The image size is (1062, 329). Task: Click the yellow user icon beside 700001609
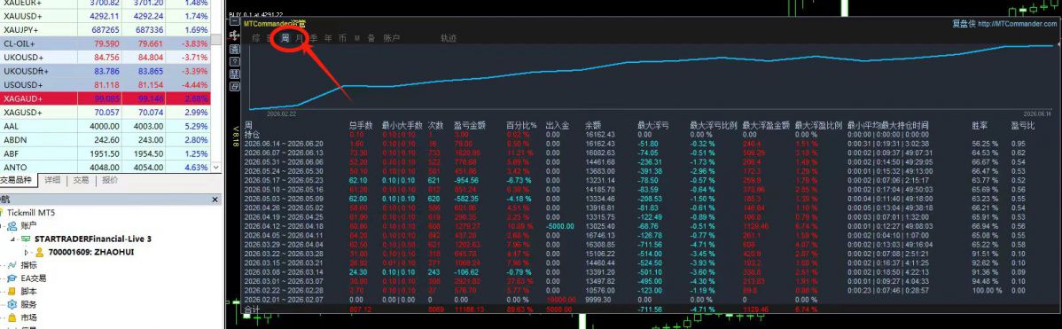point(40,252)
